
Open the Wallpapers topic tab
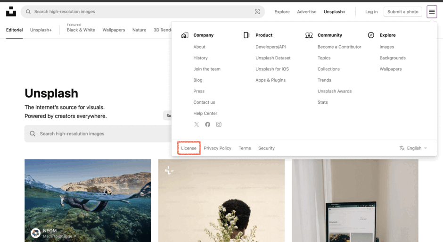pyautogui.click(x=114, y=30)
